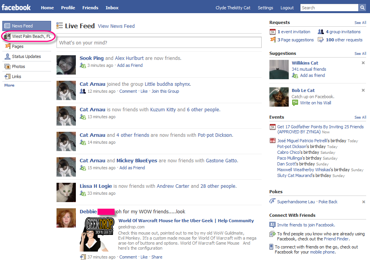Screen dimensions: 370x262
Task: Click the Status Updates person icon
Action: pyautogui.click(x=8, y=56)
